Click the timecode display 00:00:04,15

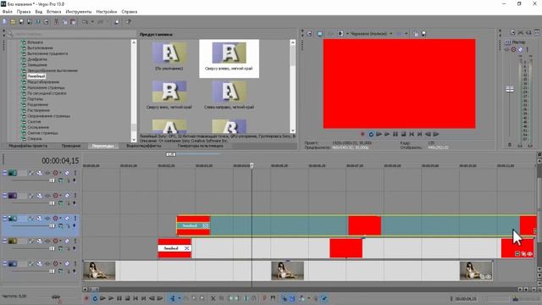coord(60,161)
